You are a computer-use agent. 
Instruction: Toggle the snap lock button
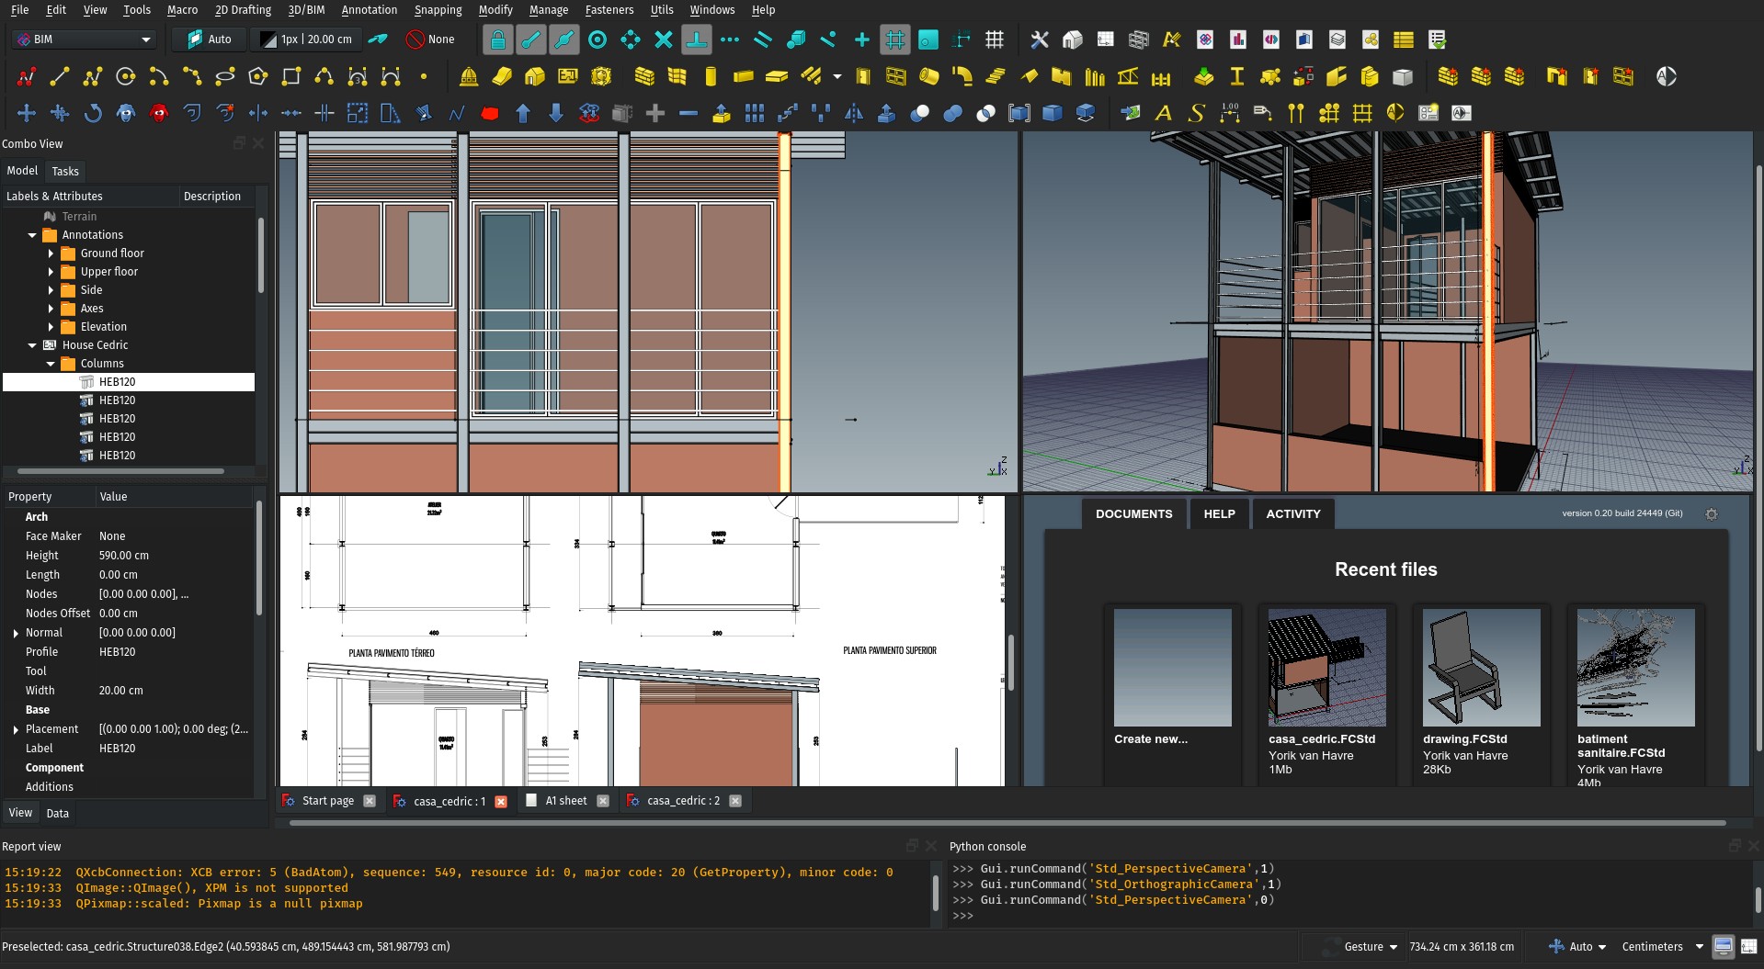click(x=497, y=39)
